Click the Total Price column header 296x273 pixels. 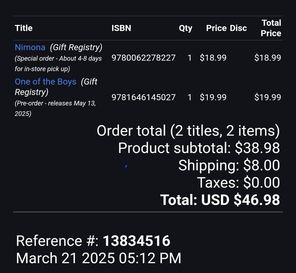271,28
